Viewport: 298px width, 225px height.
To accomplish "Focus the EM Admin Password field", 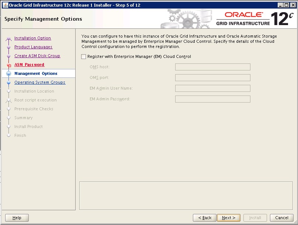I will 213,99.
